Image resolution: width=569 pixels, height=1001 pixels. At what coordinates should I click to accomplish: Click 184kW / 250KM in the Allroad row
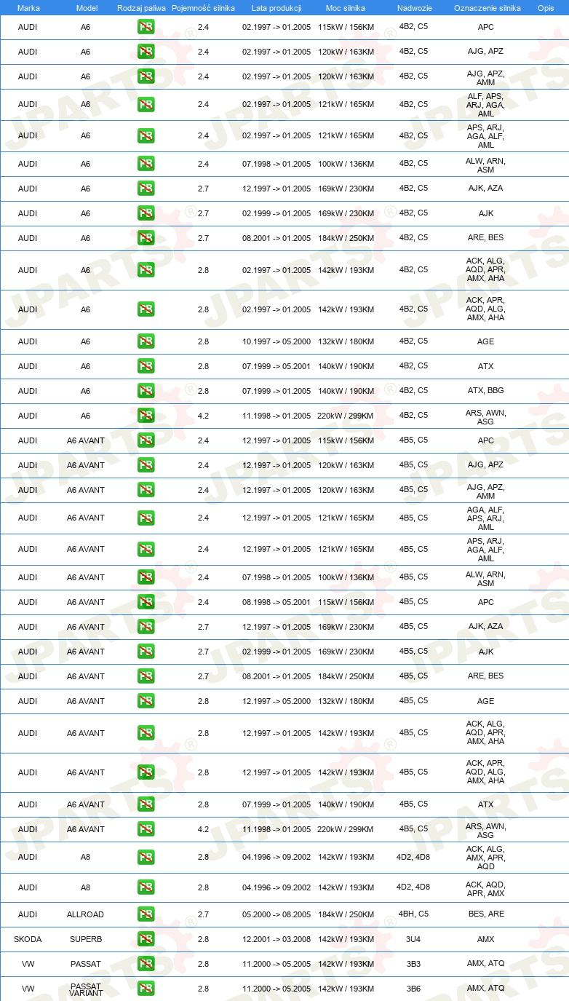coord(346,914)
